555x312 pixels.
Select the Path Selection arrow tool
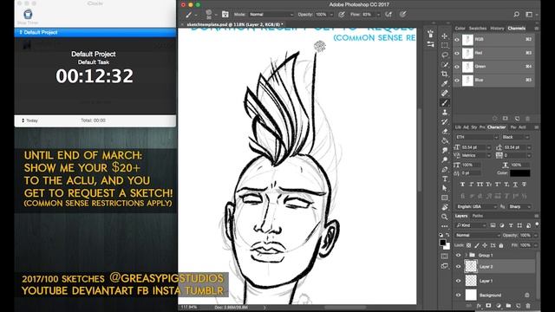pos(445,188)
